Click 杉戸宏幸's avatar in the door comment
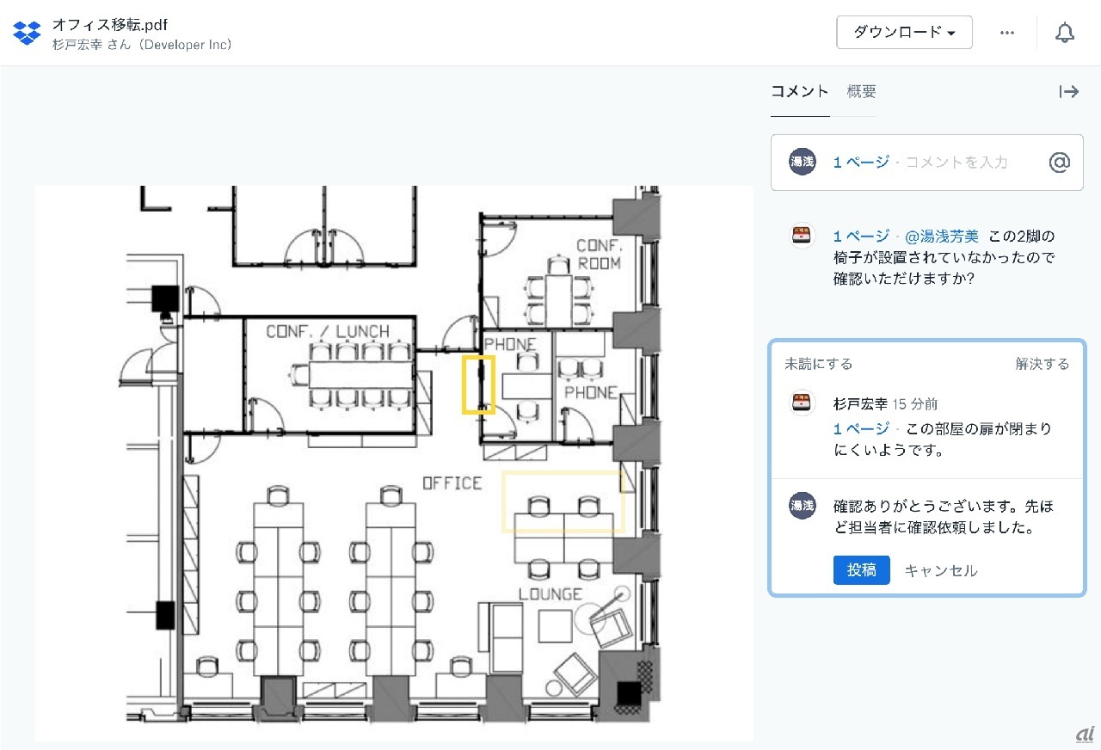This screenshot has width=1101, height=750. (802, 403)
